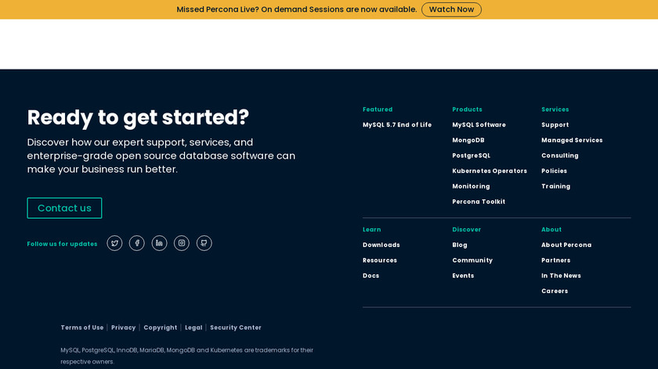The height and width of the screenshot is (369, 658).
Task: Click the Watch Now banner button
Action: click(451, 9)
